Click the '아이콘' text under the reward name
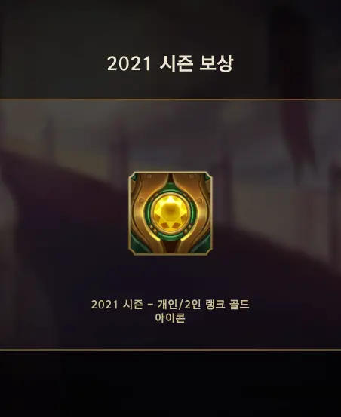 point(170,317)
